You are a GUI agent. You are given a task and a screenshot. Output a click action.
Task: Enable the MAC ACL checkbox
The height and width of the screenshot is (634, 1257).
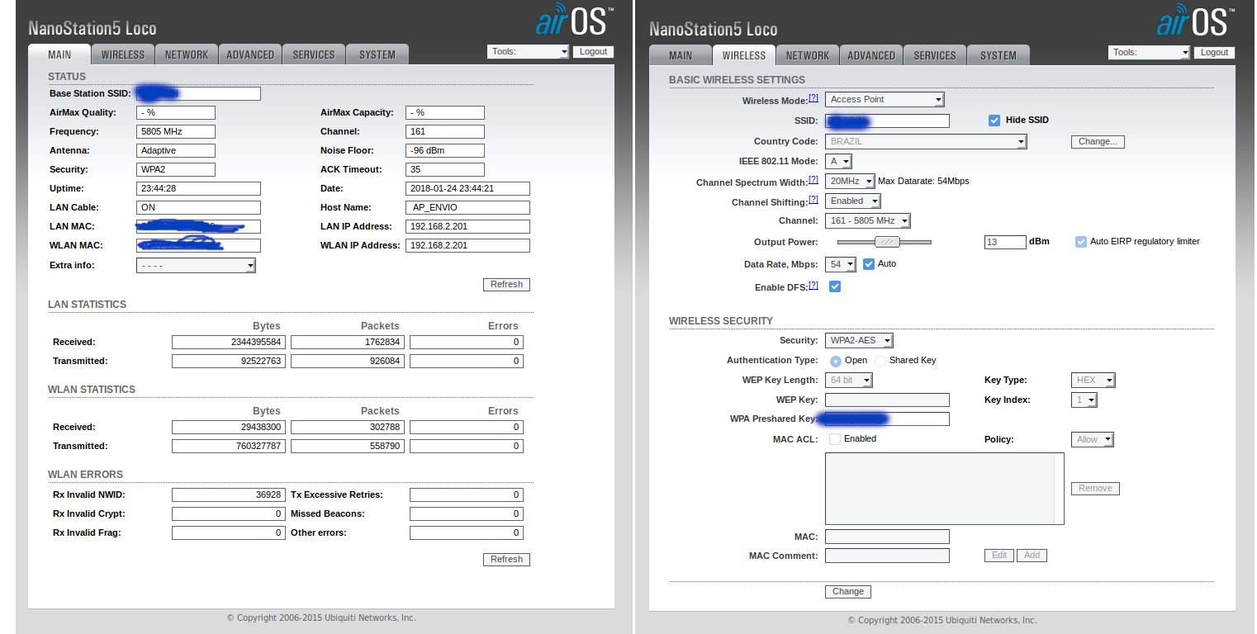(x=835, y=439)
